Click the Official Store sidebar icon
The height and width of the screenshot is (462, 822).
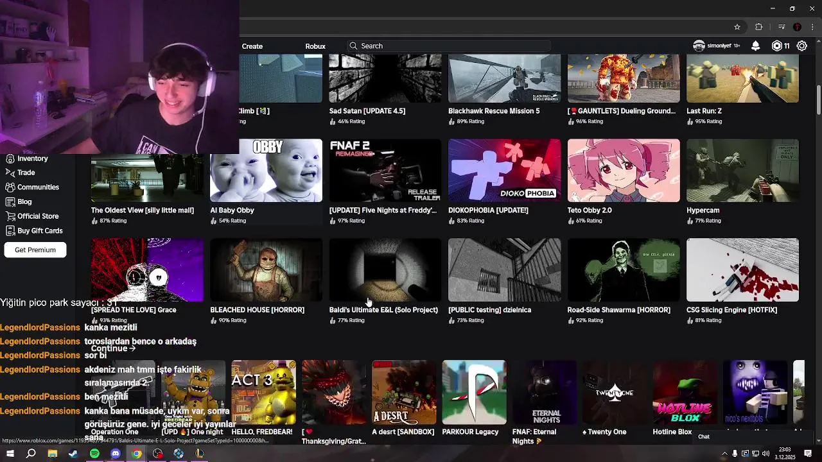10,216
